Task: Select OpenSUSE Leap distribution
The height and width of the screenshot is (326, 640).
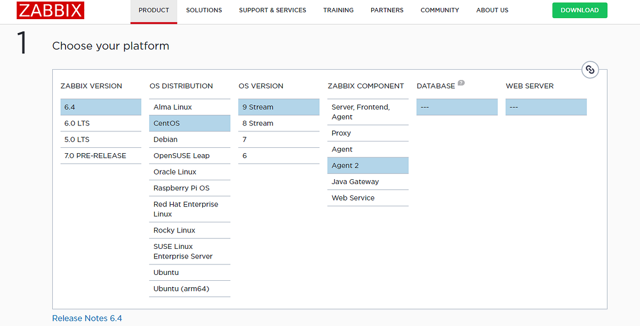Action: click(182, 155)
